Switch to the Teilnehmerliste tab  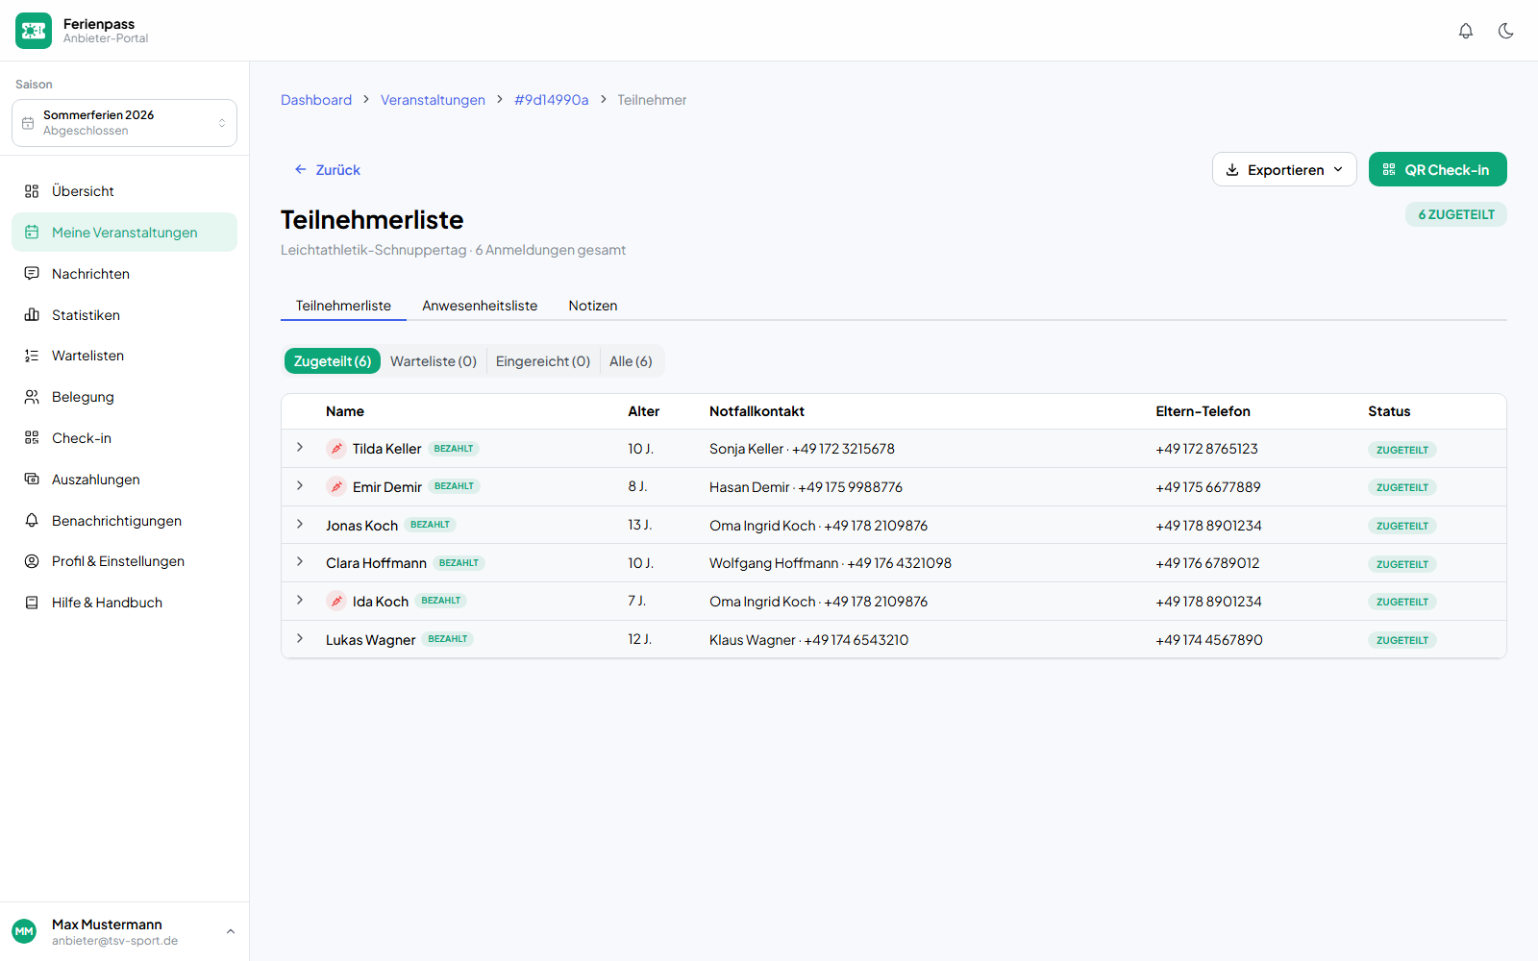pos(343,306)
